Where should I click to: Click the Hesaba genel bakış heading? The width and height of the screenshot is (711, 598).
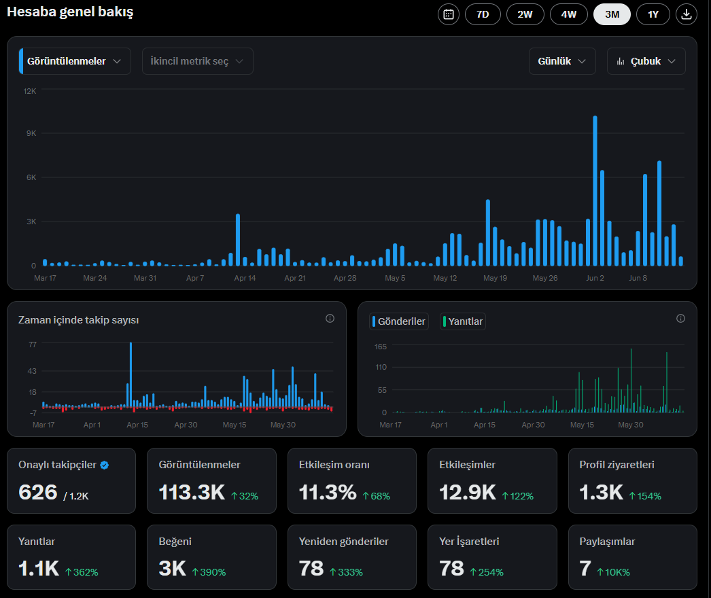click(70, 12)
